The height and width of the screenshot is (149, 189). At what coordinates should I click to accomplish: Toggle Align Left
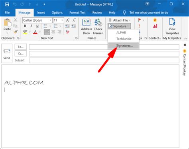point(47,32)
